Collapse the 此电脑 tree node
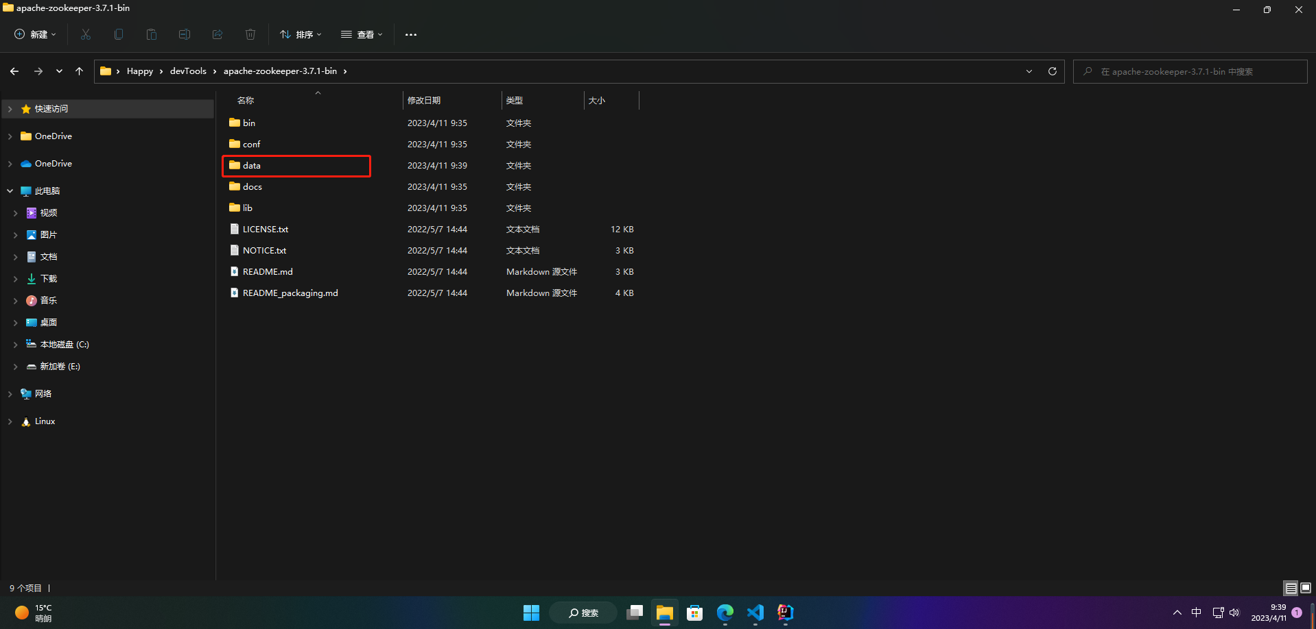 (10, 191)
